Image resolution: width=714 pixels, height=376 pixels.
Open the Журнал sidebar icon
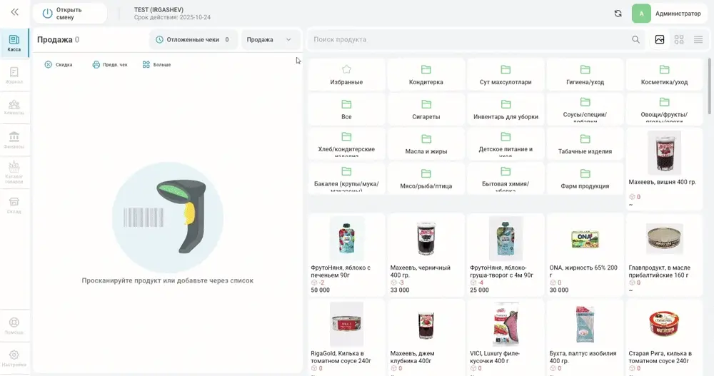point(14,76)
